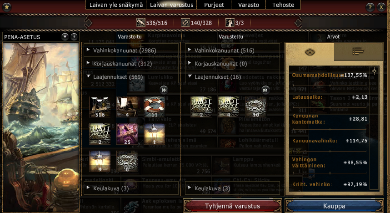Click the gold star favorites icon
The width and height of the screenshot is (390, 213).
(7, 7)
